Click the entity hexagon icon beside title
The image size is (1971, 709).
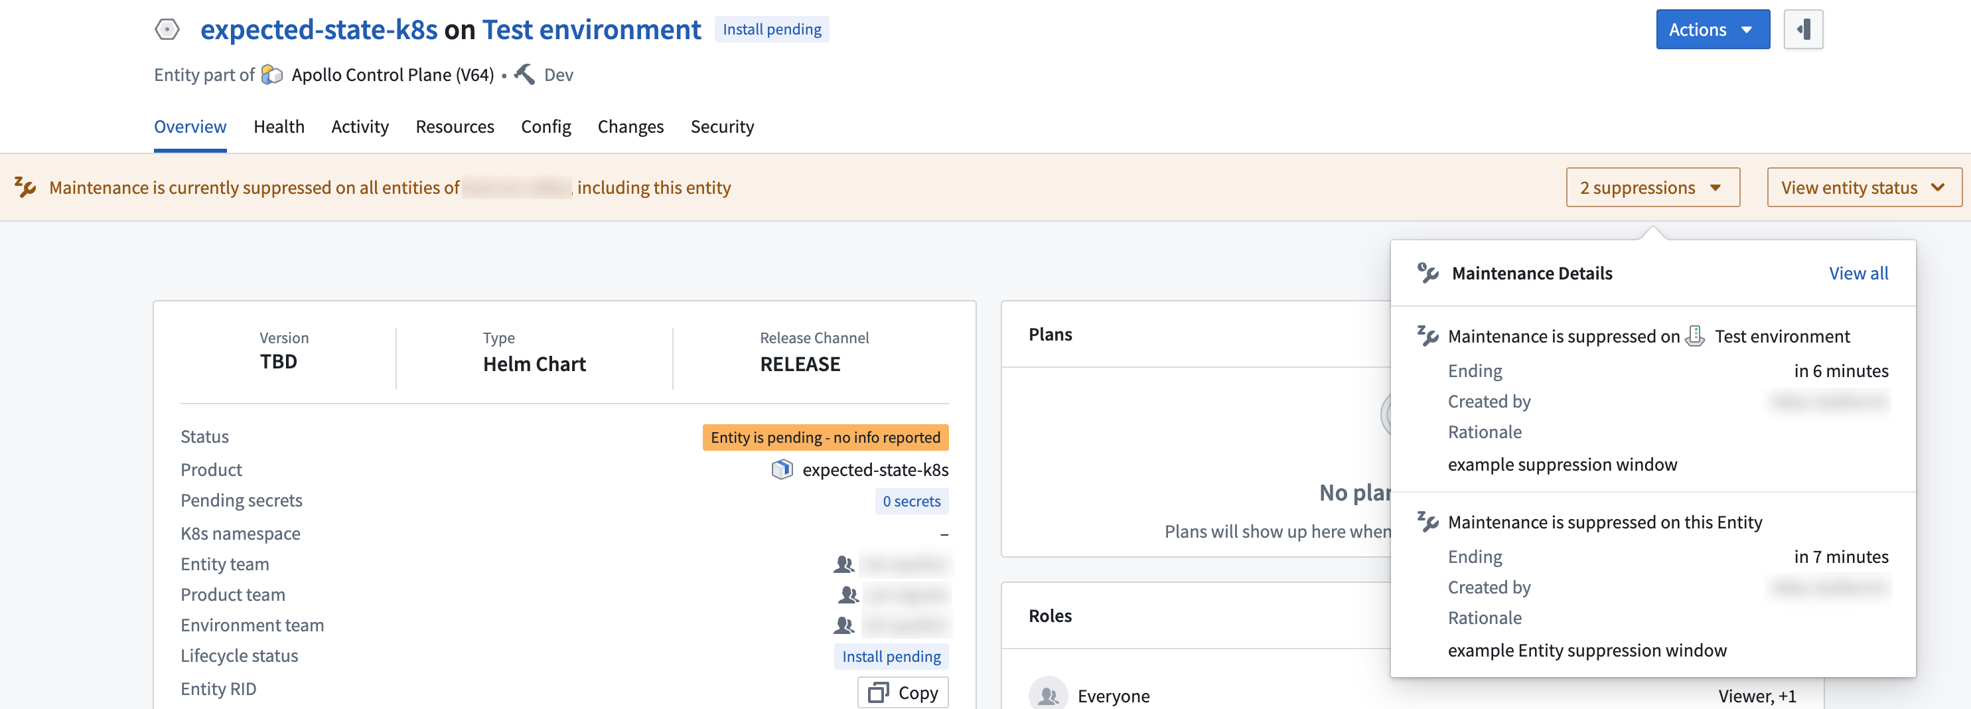pos(167,30)
